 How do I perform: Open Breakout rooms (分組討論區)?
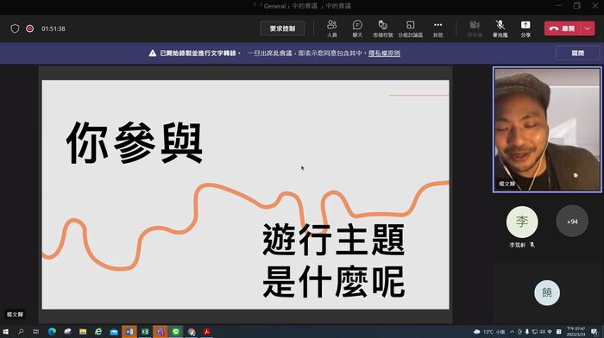coord(410,28)
